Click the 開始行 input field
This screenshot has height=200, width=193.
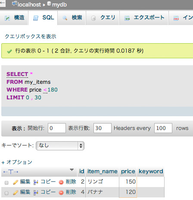tap(57, 128)
